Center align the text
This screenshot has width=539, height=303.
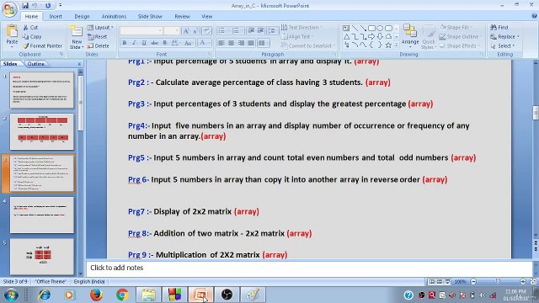(x=232, y=43)
